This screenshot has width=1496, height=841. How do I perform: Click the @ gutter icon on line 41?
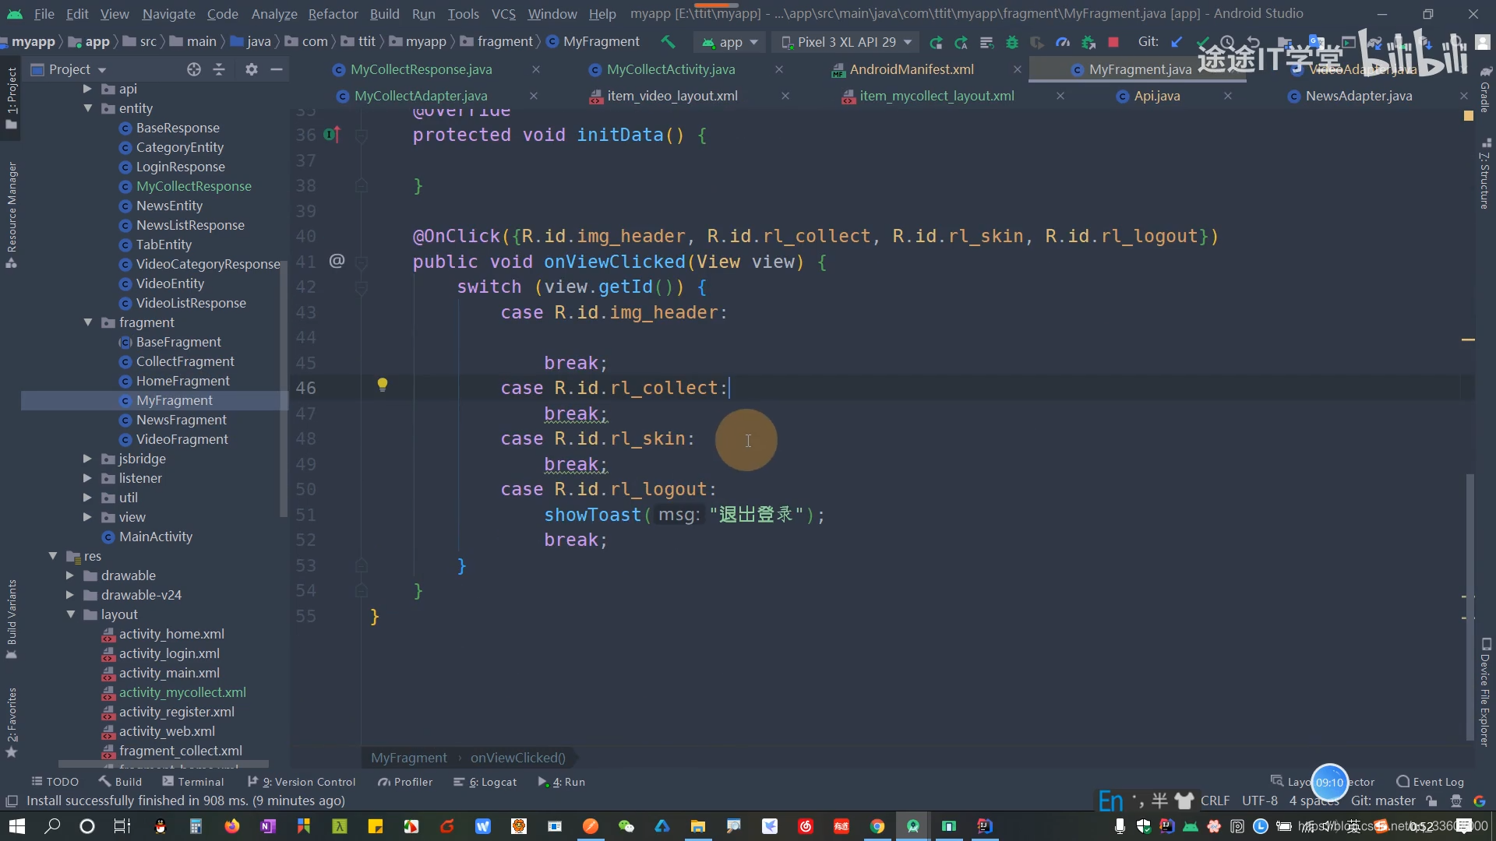click(x=337, y=261)
